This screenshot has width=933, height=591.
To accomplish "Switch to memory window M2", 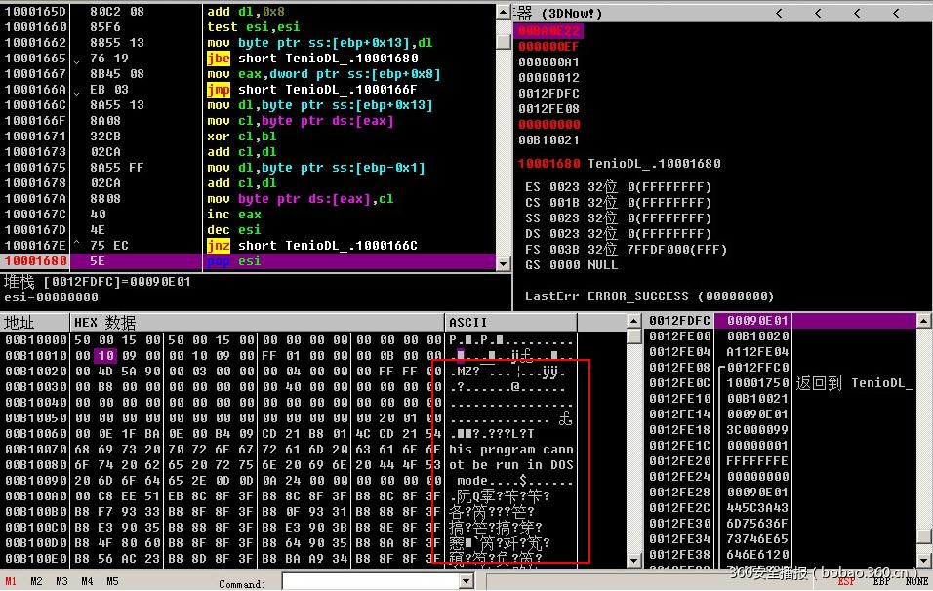I will [x=36, y=581].
